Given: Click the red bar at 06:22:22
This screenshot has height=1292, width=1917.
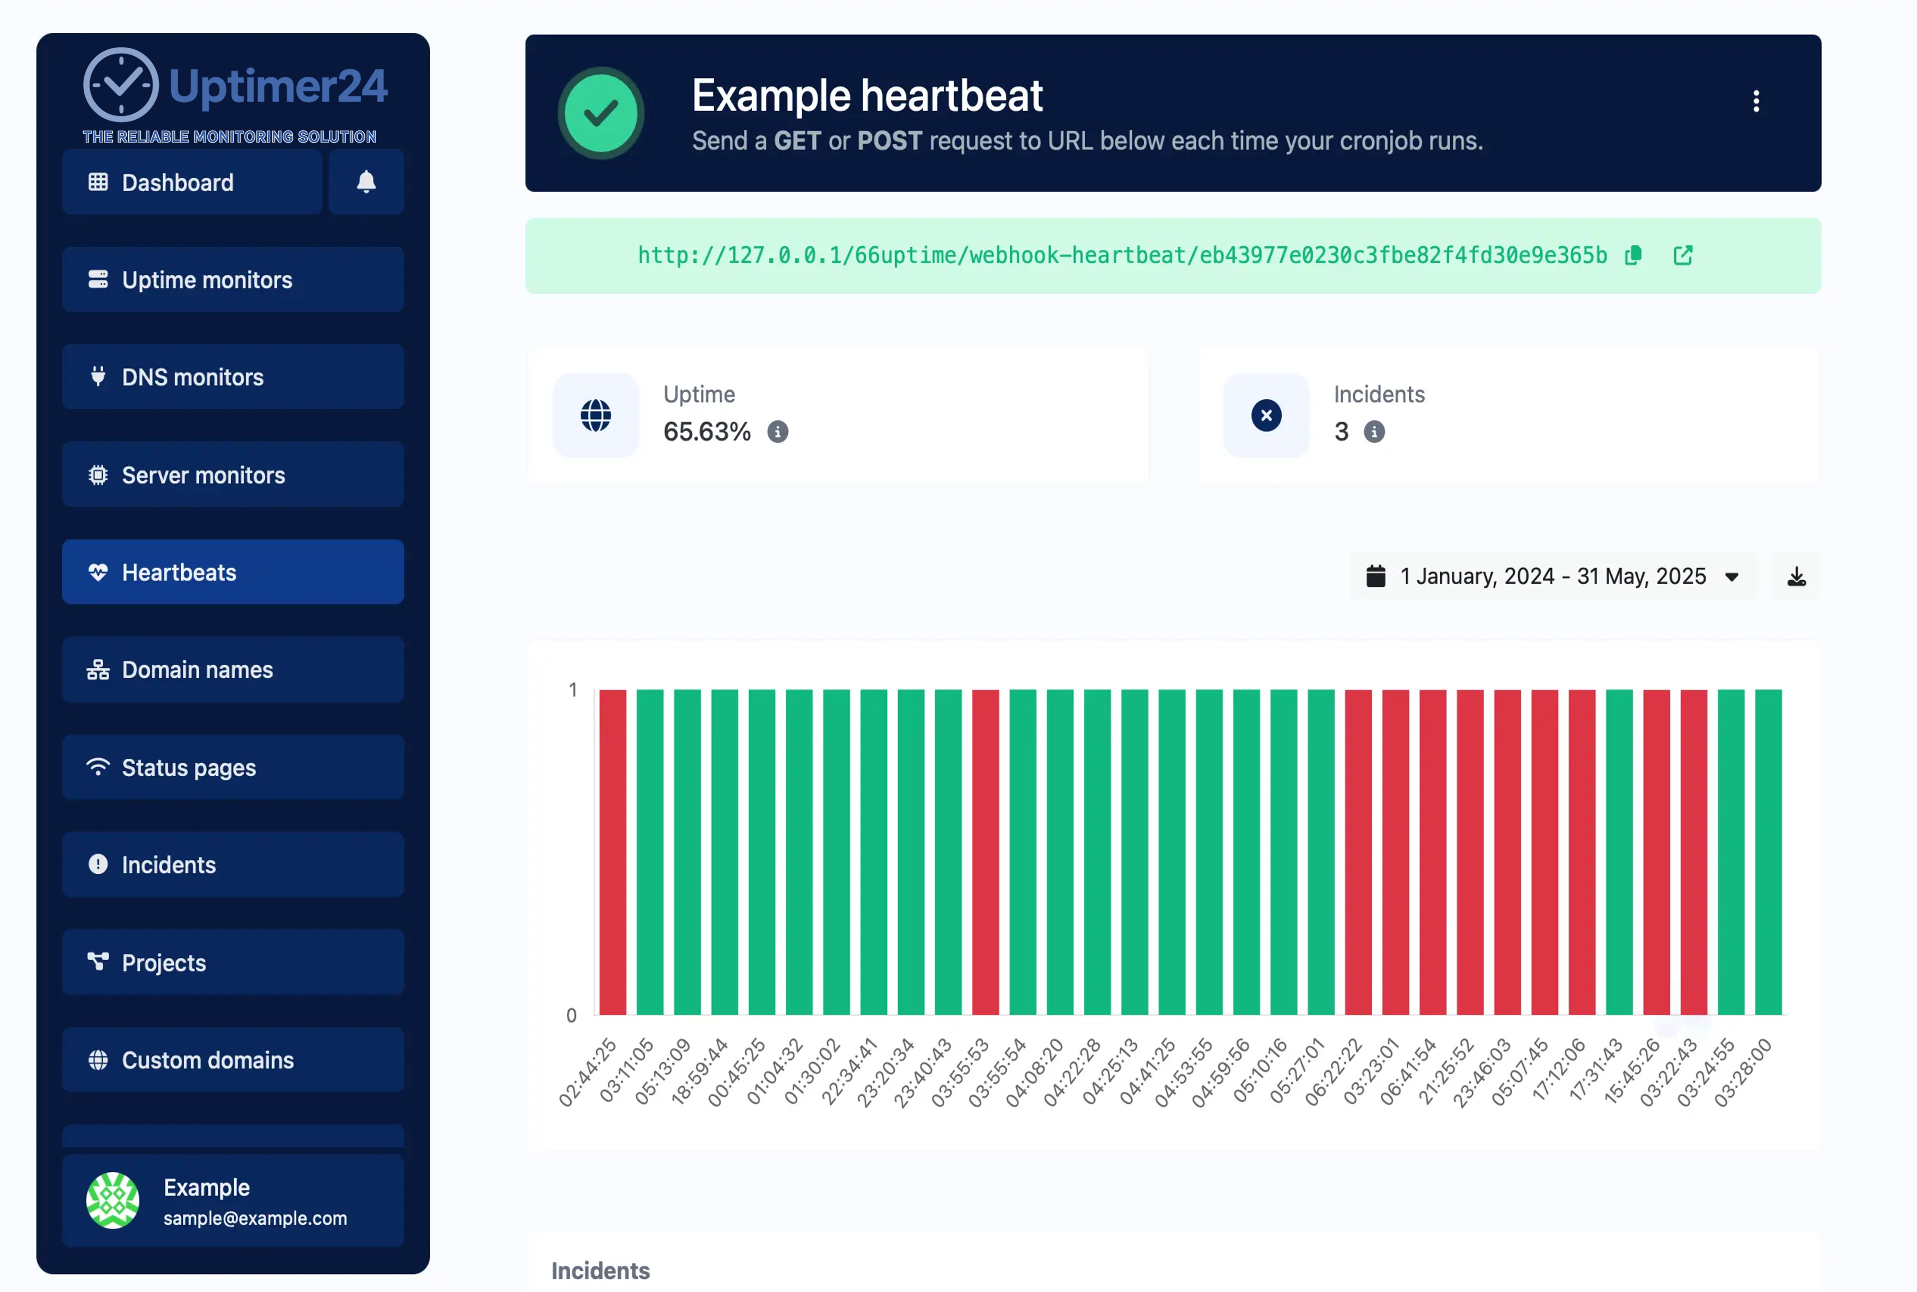Looking at the screenshot, I should pos(1358,852).
